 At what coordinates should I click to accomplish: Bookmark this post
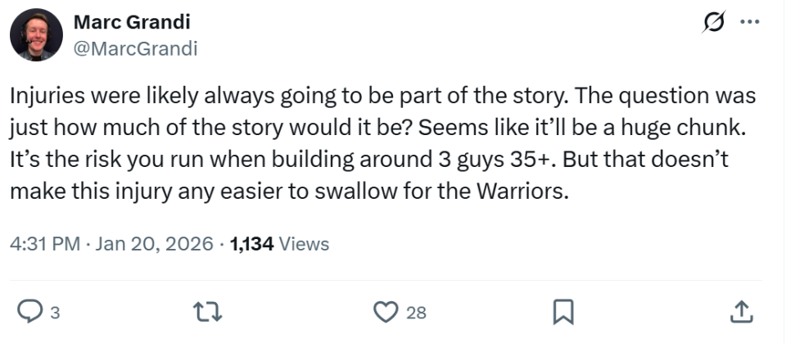click(x=563, y=311)
